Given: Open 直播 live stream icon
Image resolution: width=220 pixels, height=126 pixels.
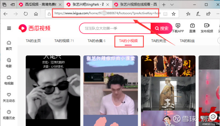Looking at the screenshot, I should click(x=192, y=28).
